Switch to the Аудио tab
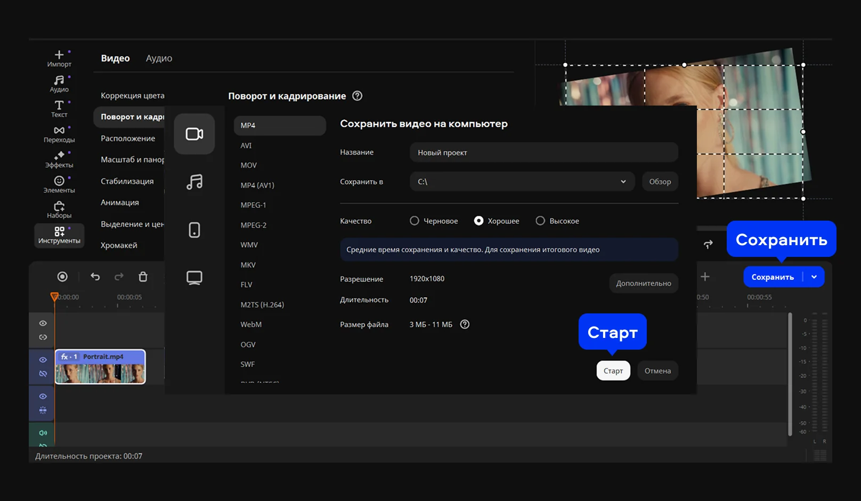This screenshot has width=861, height=501. (159, 58)
